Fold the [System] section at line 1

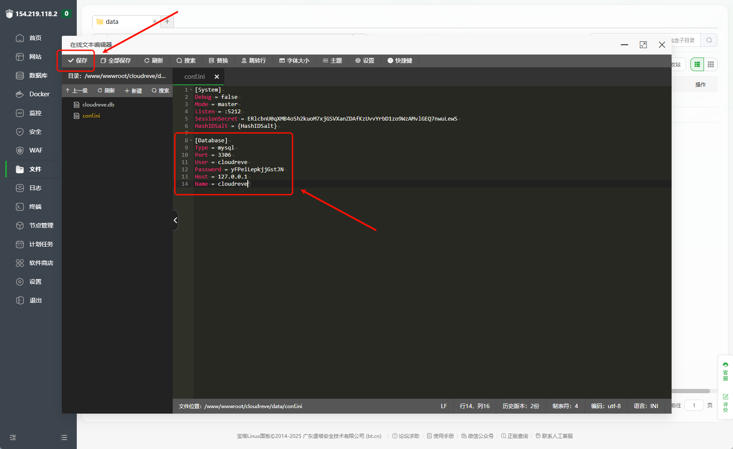point(191,90)
